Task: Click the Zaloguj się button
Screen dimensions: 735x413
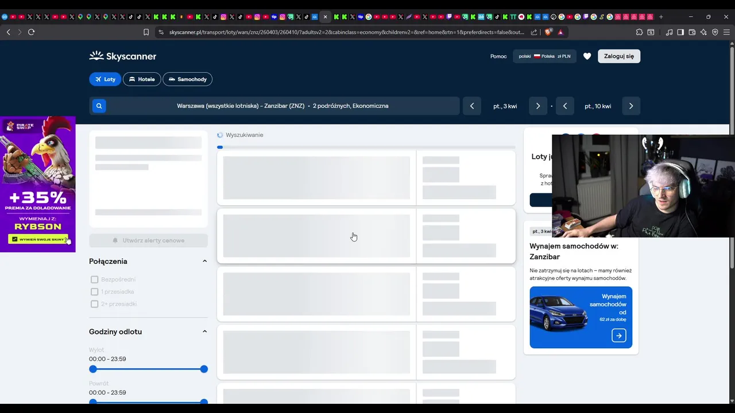Action: pyautogui.click(x=619, y=56)
